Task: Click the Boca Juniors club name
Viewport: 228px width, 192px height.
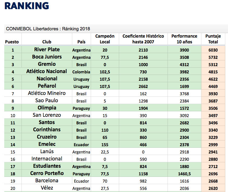Action: (x=47, y=57)
